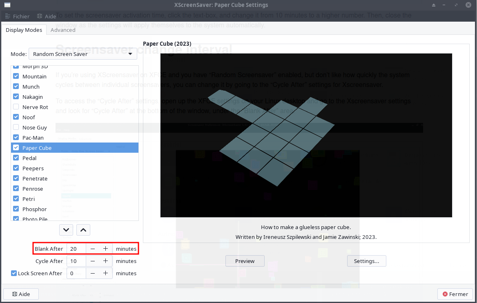The image size is (477, 303).
Task: Decrease Cycle After value with minus
Action: tap(93, 261)
